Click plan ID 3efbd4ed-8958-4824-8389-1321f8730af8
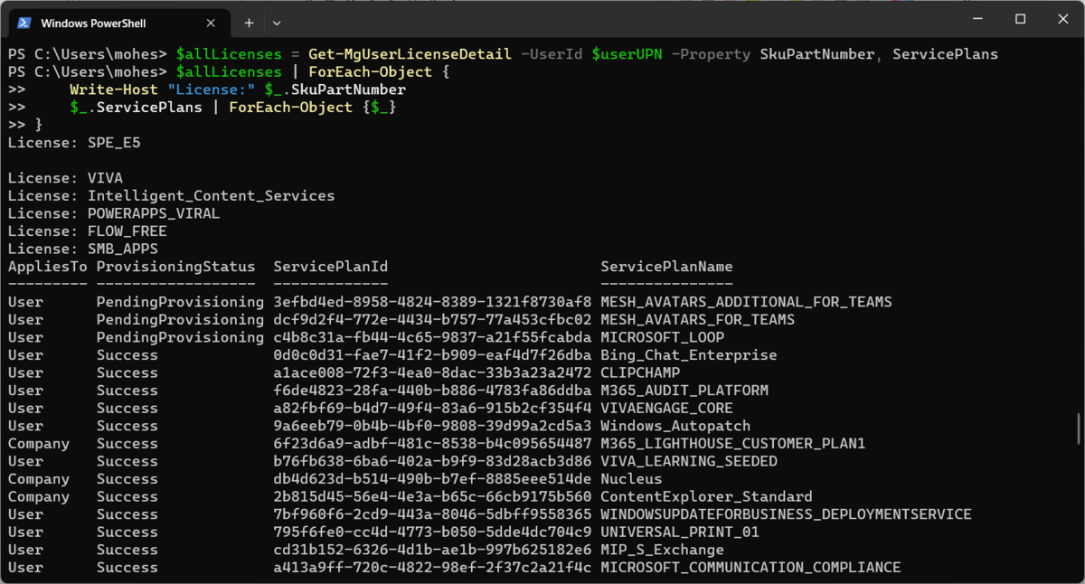This screenshot has height=584, width=1085. [432, 302]
